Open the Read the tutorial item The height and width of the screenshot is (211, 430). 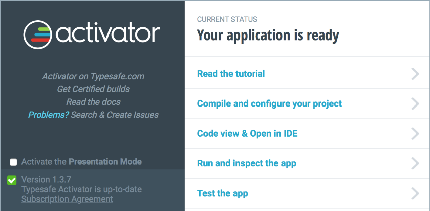231,74
